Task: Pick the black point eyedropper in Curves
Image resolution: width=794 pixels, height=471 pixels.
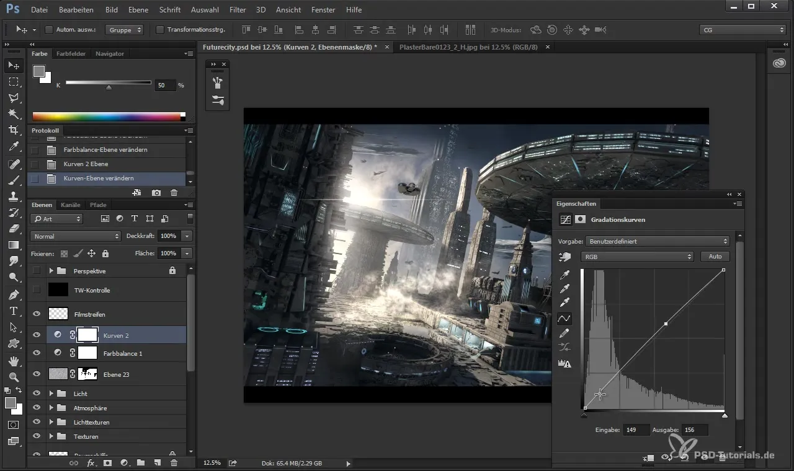Action: tap(565, 275)
